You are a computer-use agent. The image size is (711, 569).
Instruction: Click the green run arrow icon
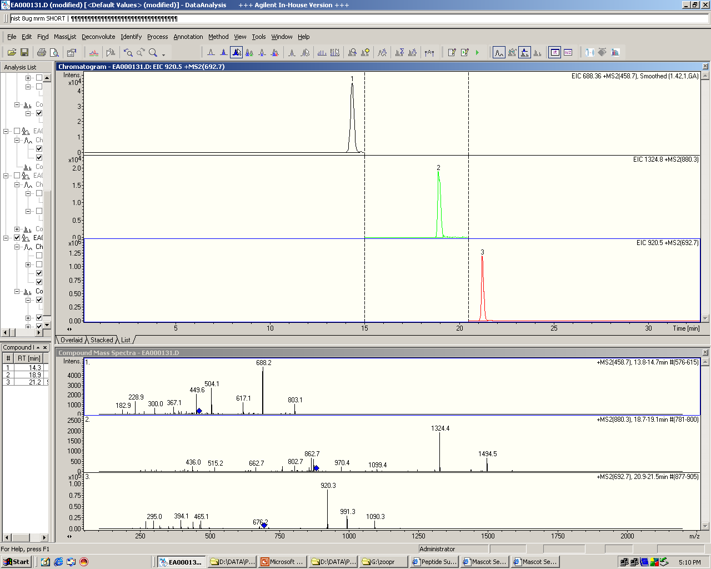[477, 52]
